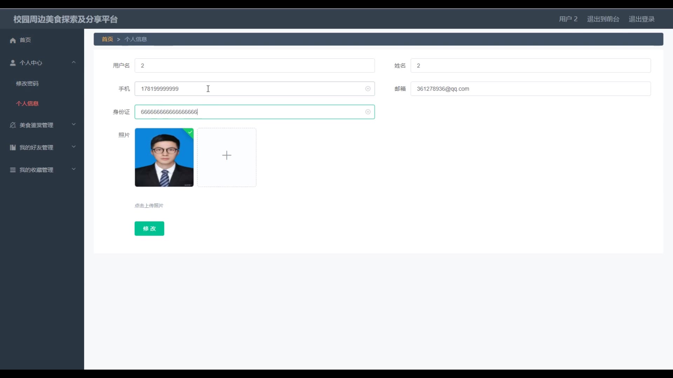Click the green 修改 button

(149, 229)
